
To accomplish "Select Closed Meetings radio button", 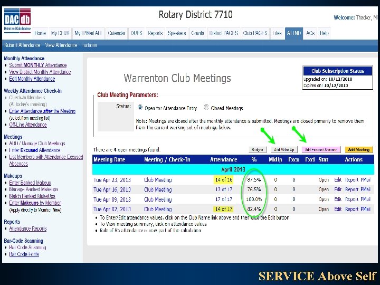I will click(206, 107).
